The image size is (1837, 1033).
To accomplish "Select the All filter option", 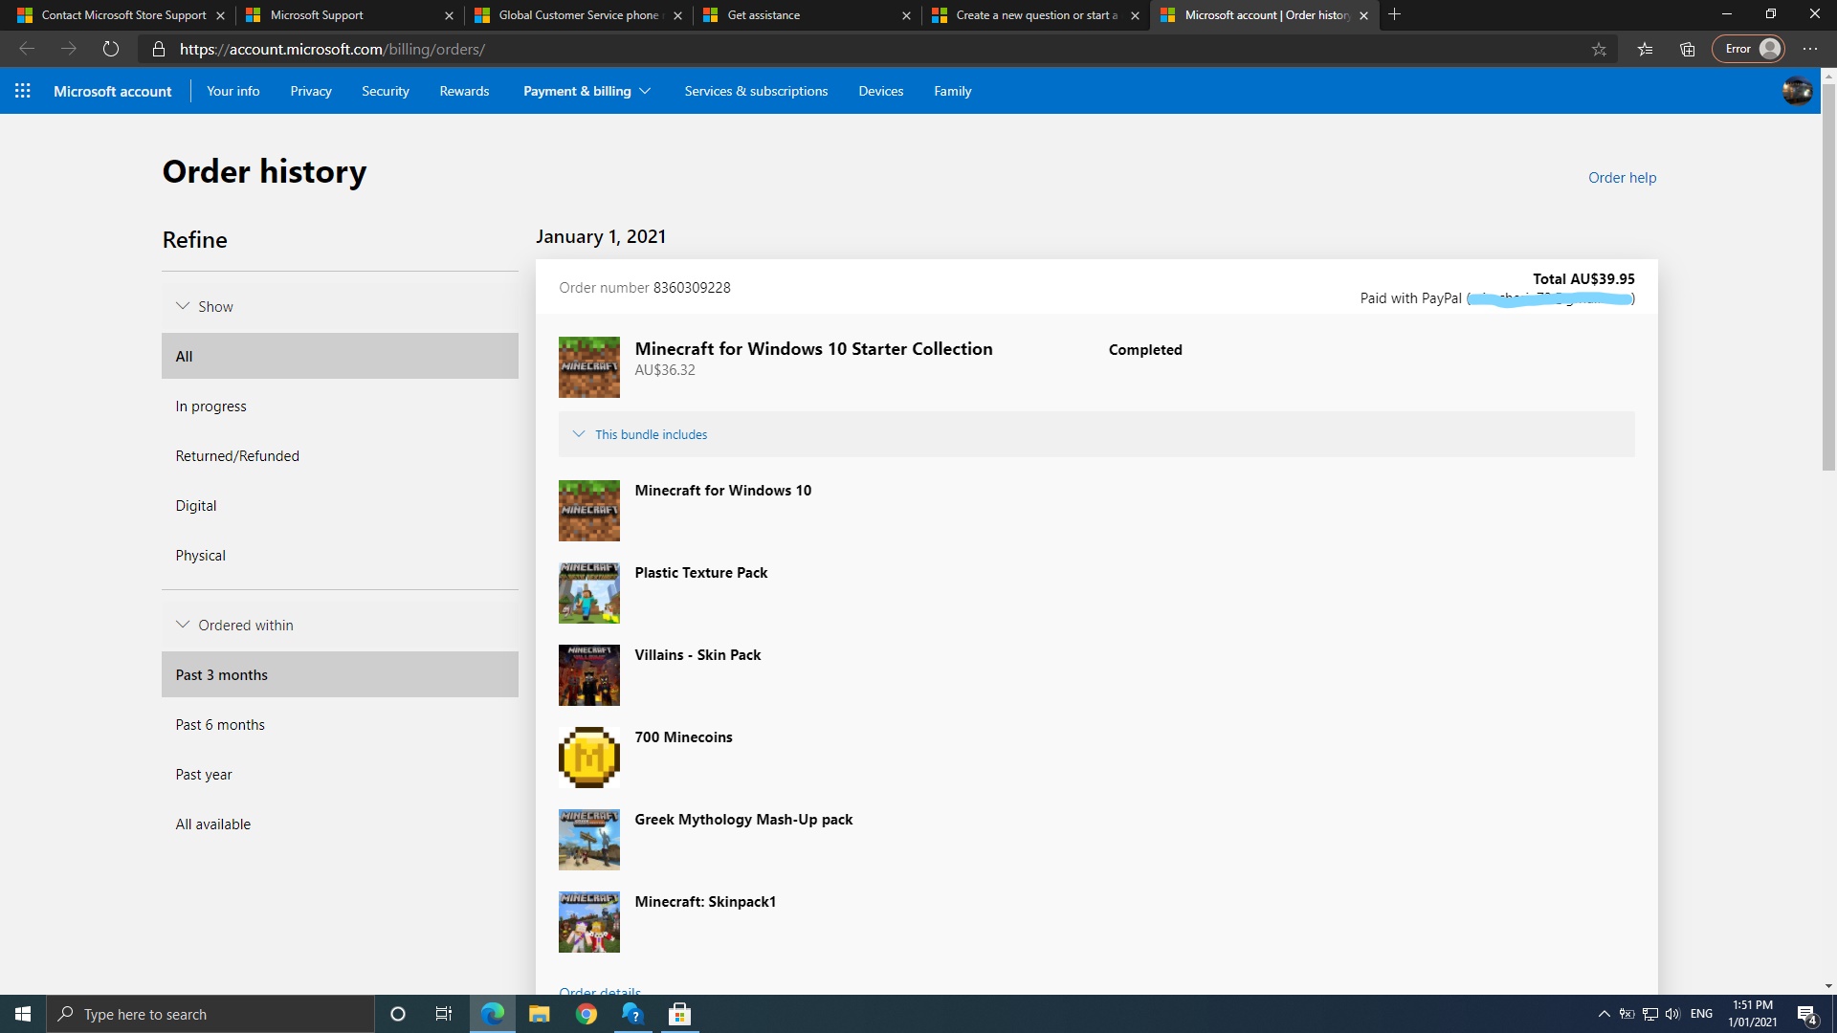I will [x=340, y=356].
